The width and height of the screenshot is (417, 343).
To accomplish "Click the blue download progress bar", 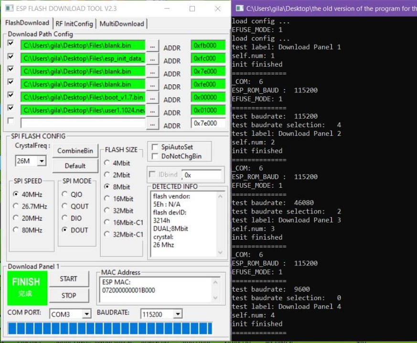I will point(110,328).
